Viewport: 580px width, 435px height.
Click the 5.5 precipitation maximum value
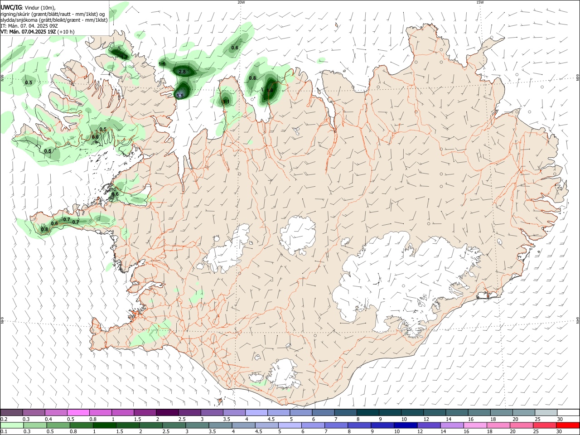[x=180, y=96]
